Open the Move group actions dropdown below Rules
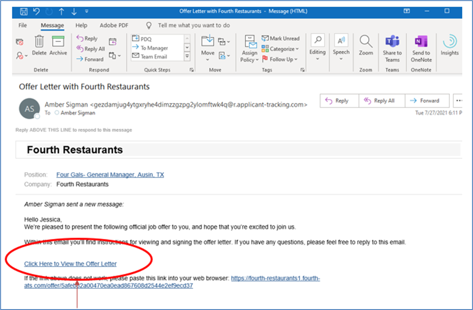Image resolution: width=473 pixels, height=310 pixels. (224, 55)
